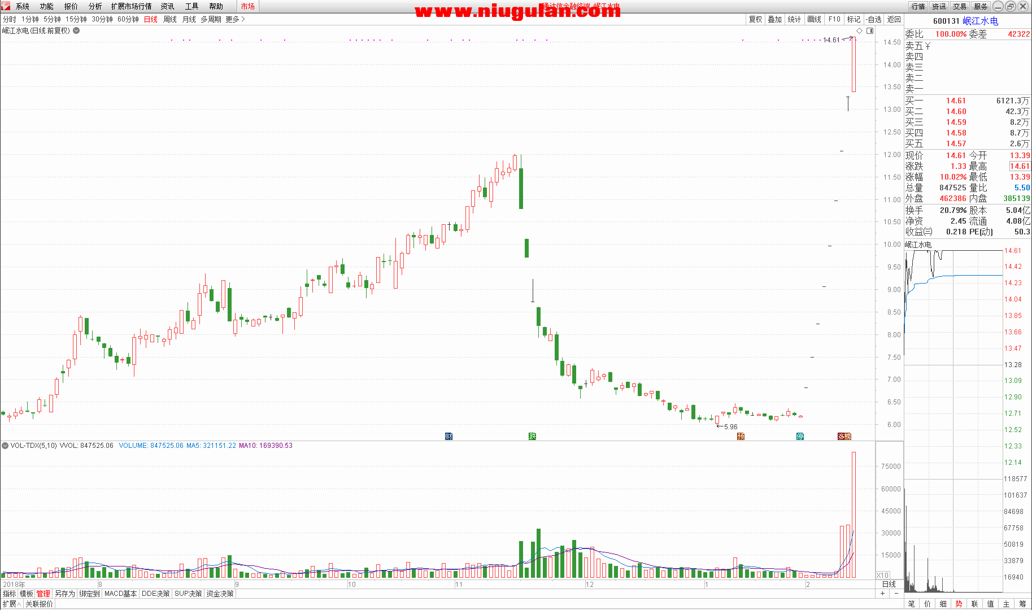Open the 画线 drawing tools
The height and width of the screenshot is (610, 1032).
point(815,19)
